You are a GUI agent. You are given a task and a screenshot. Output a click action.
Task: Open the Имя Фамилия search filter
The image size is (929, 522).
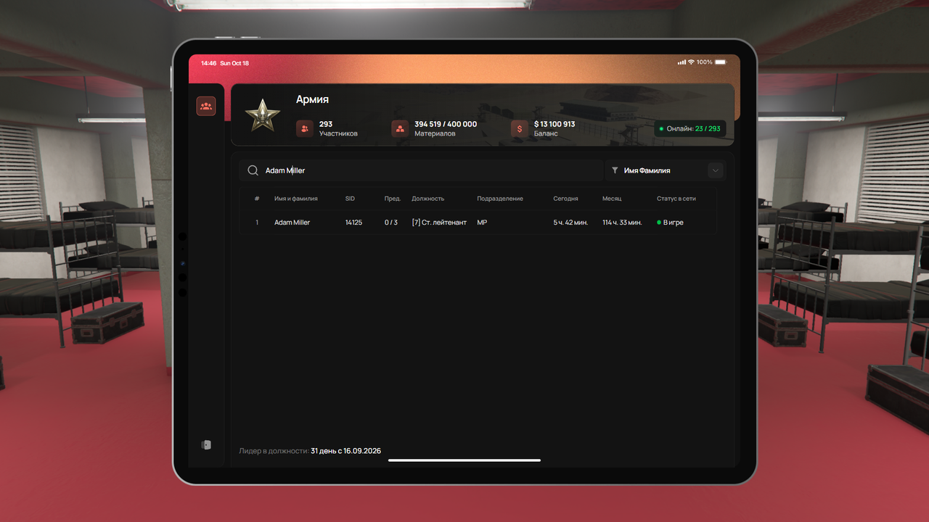click(x=665, y=170)
